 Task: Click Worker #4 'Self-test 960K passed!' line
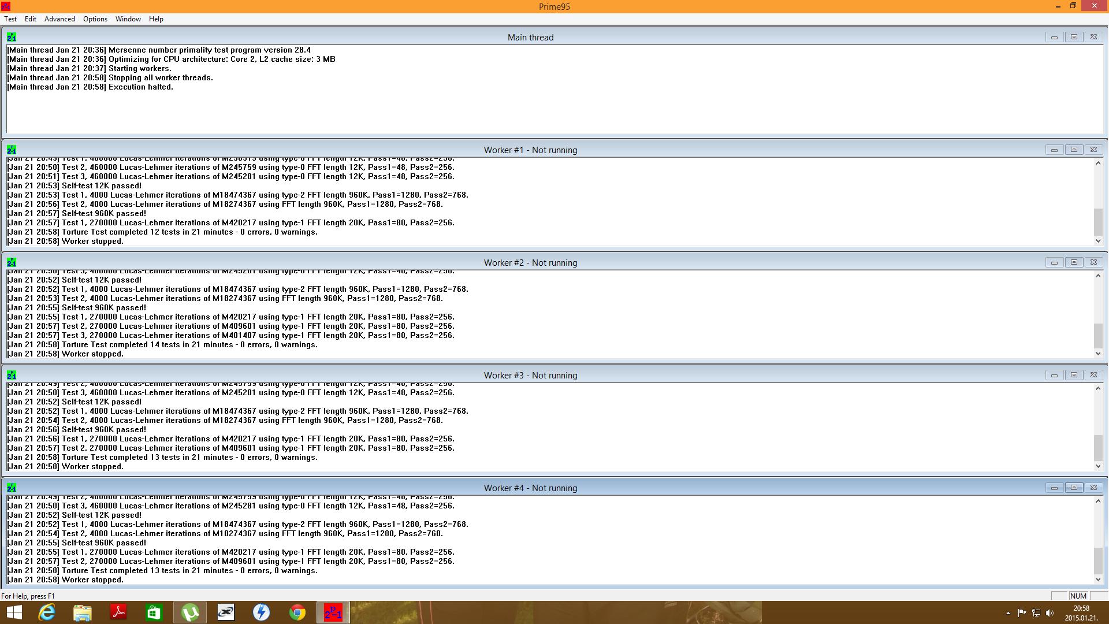[x=76, y=543]
